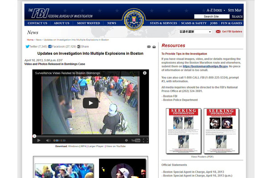Click in the Search Site field
Screen dimensions: 272x178
click(x=212, y=16)
